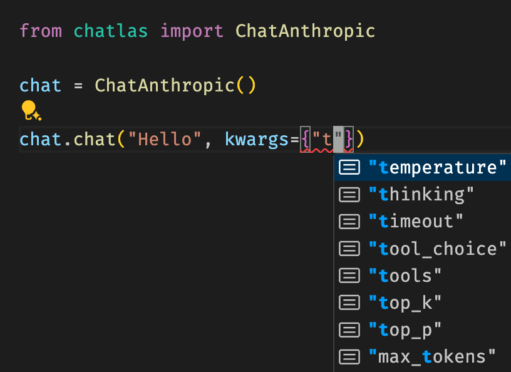The height and width of the screenshot is (372, 511).
Task: Click the "Hello" string in chat call
Action: (165, 140)
